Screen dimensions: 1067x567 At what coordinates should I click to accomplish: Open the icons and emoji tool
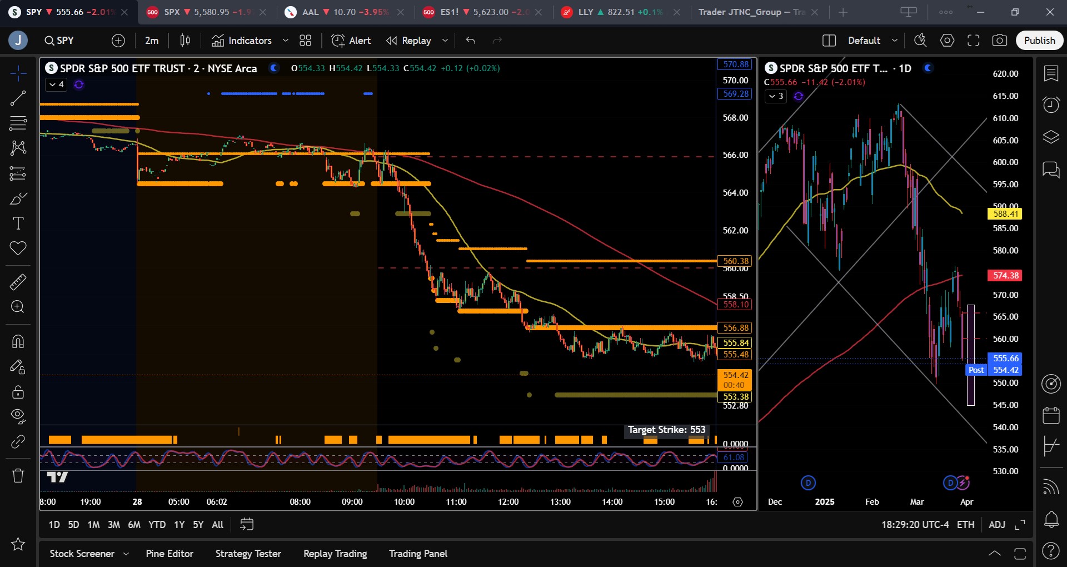[x=18, y=248]
